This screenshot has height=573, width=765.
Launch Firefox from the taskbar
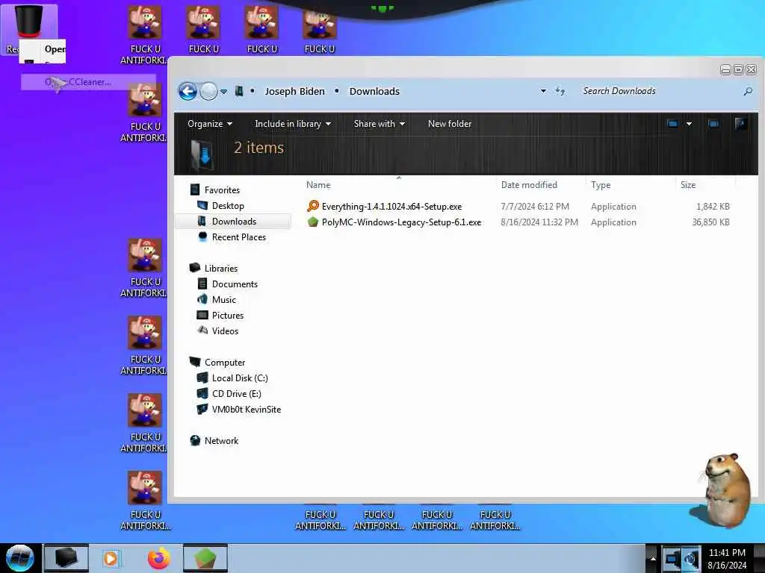pyautogui.click(x=159, y=558)
